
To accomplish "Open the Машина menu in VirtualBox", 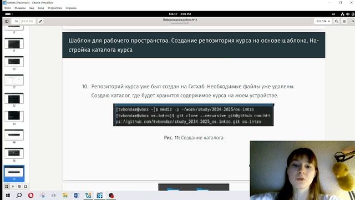I will point(20,8).
